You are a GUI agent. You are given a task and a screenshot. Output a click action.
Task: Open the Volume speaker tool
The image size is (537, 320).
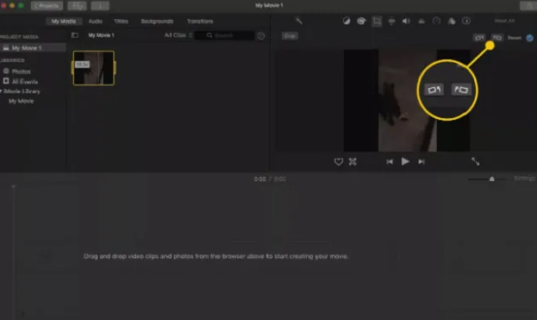(x=407, y=21)
